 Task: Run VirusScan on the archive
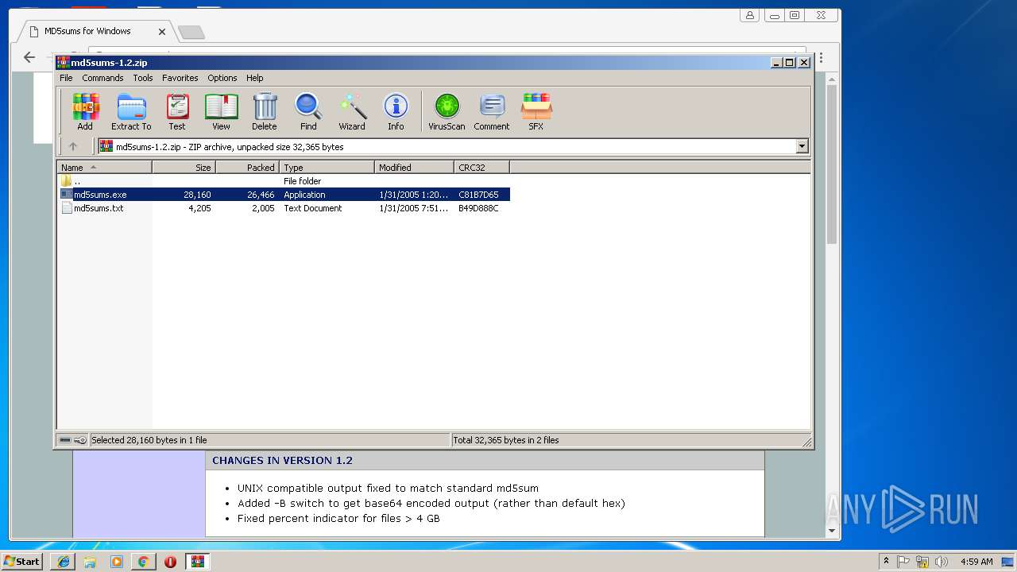coord(447,111)
